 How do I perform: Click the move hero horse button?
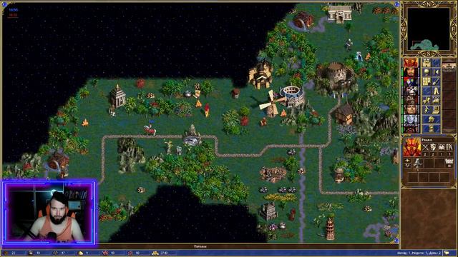click(427, 100)
